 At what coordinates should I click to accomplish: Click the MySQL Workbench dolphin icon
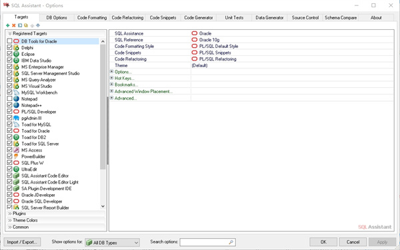click(x=16, y=92)
